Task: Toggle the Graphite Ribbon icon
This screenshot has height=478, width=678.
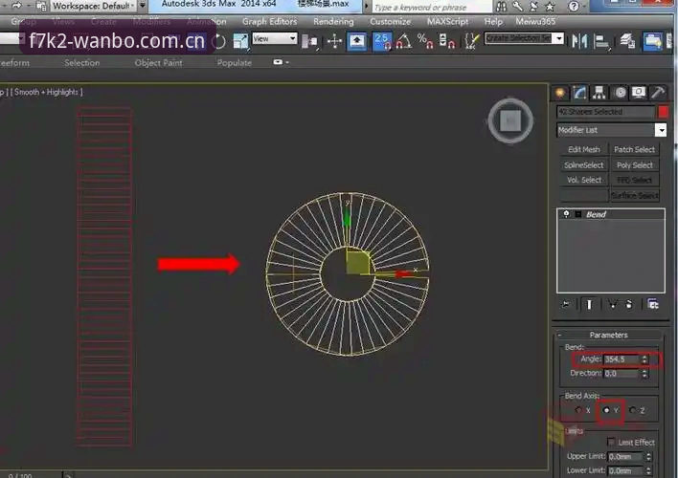Action: pos(652,41)
